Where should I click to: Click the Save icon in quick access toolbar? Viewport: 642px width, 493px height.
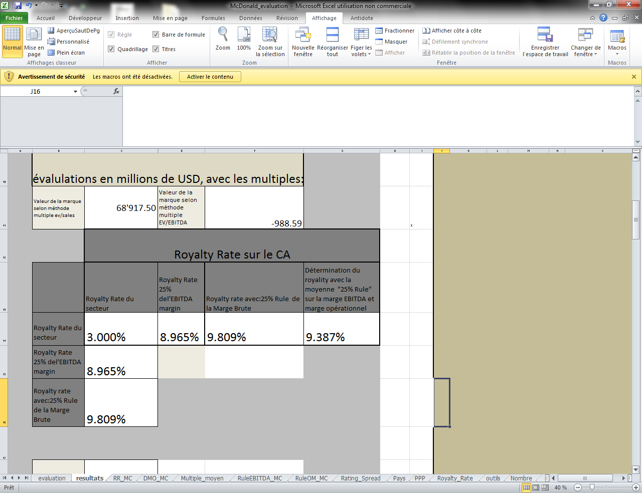(x=18, y=6)
